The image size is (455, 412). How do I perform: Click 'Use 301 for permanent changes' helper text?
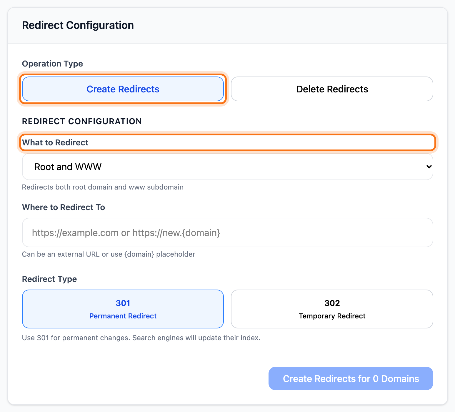coord(141,338)
